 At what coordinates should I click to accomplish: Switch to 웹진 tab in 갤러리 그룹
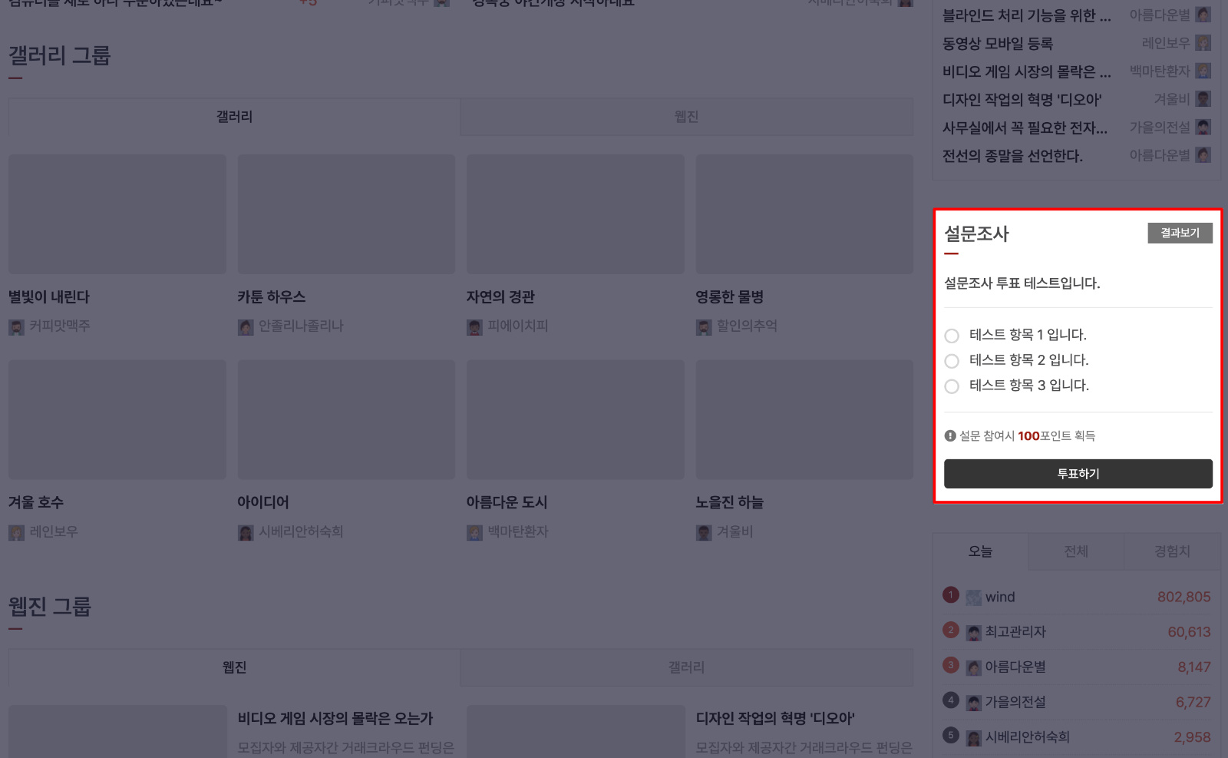pyautogui.click(x=686, y=117)
